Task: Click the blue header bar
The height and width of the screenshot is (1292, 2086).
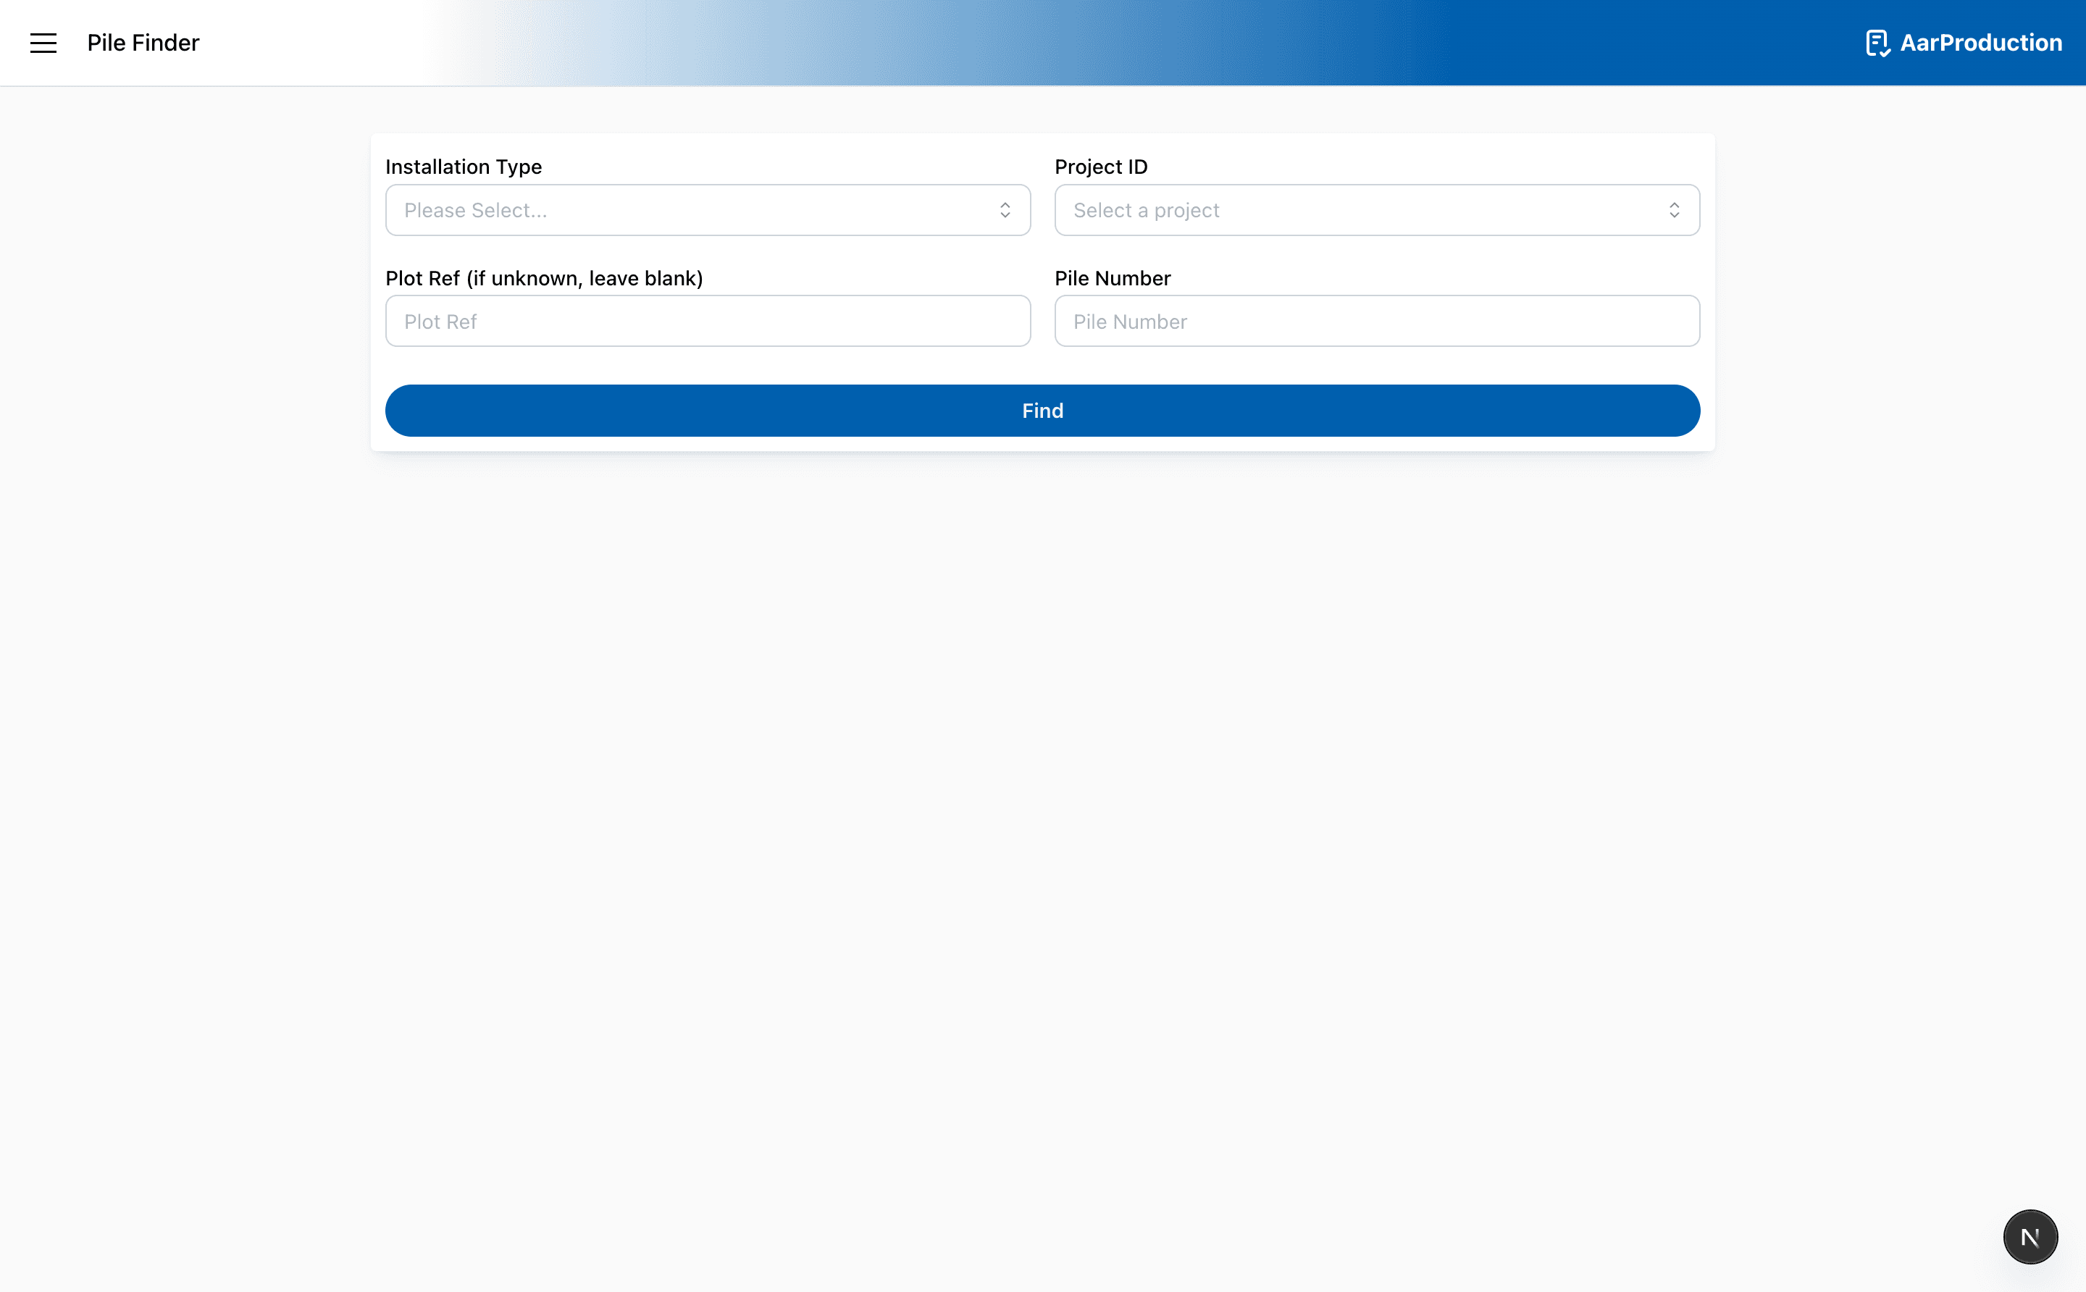Action: coord(1282,42)
